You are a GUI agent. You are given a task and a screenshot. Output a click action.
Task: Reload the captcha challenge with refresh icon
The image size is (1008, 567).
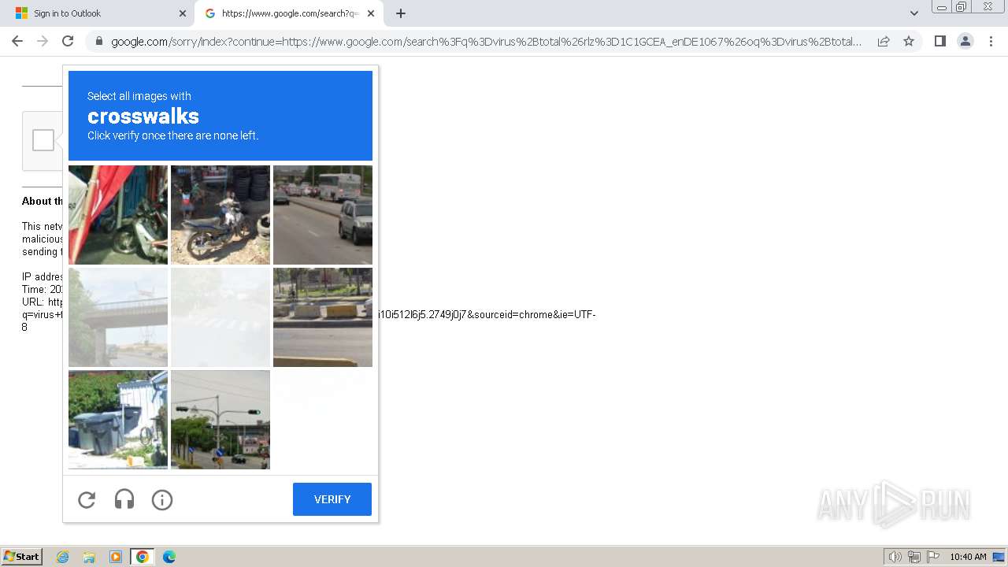click(87, 499)
